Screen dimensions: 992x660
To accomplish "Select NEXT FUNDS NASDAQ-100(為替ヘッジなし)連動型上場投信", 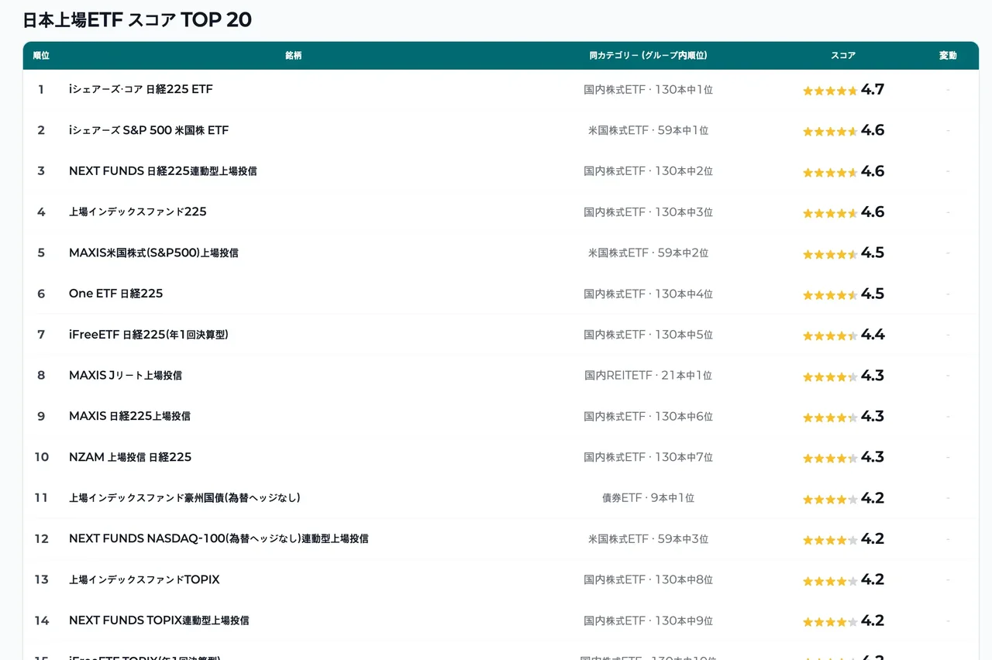I will (219, 539).
